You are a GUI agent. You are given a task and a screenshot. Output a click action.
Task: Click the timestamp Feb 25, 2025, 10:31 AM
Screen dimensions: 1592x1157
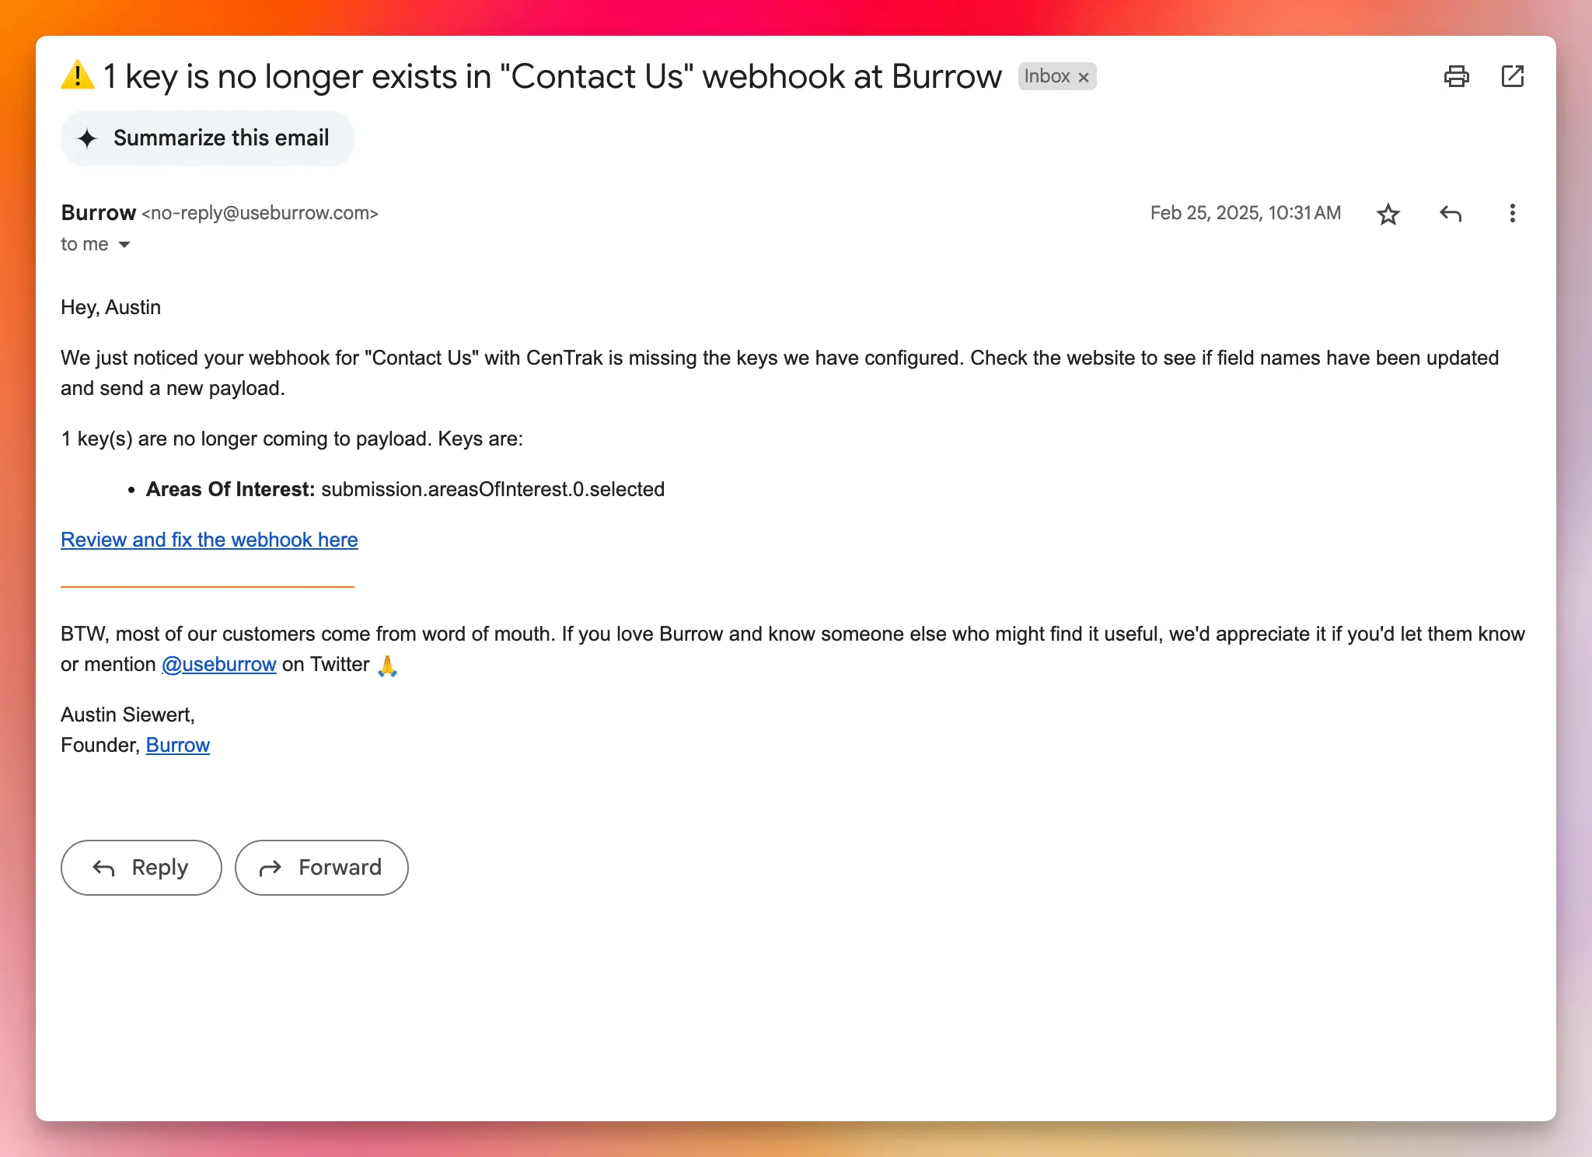coord(1245,213)
